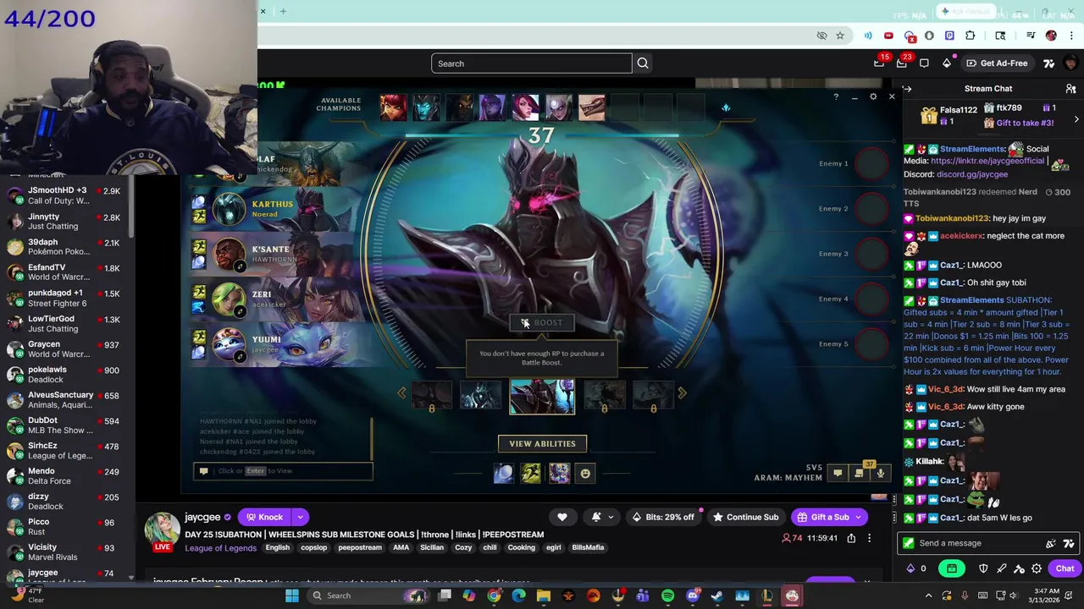
Task: Expand the notification bell dropdown
Action: click(x=610, y=517)
